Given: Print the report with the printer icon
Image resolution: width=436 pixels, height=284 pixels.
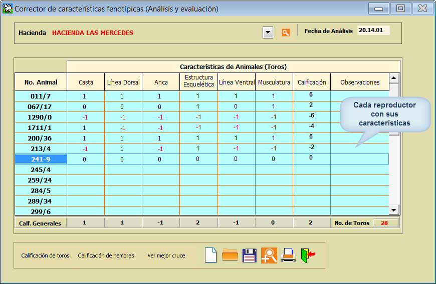Looking at the screenshot, I should [288, 255].
